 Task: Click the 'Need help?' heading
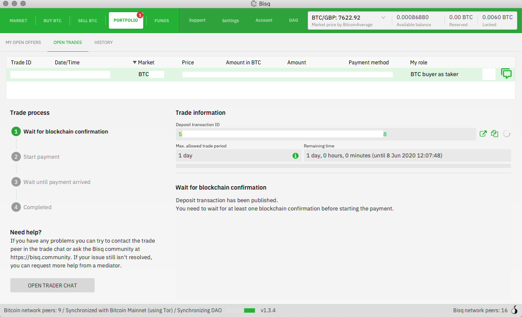click(26, 232)
